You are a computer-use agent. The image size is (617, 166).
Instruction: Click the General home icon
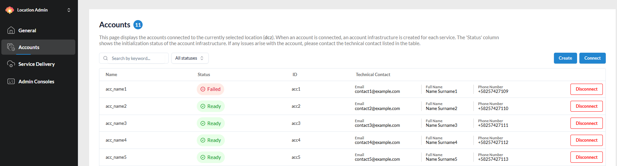[11, 30]
